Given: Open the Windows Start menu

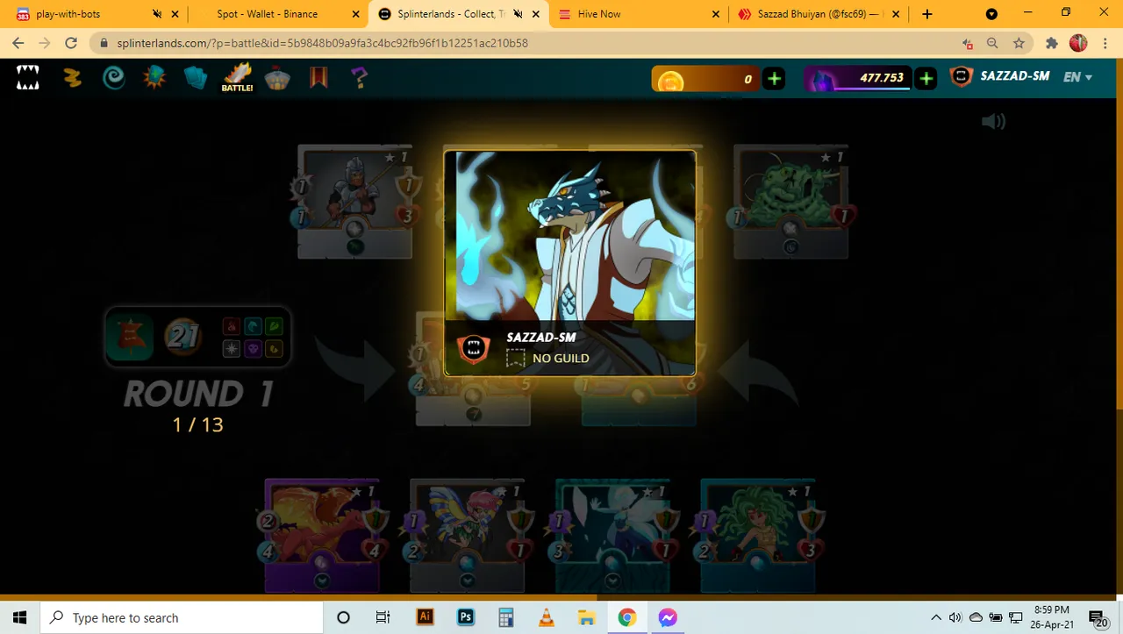Looking at the screenshot, I should click(x=20, y=617).
